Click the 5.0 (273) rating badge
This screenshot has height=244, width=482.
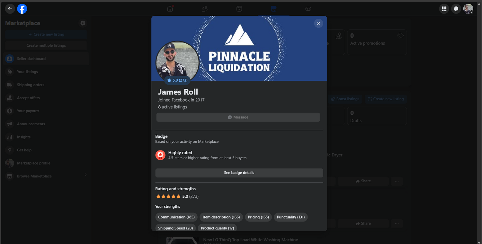pyautogui.click(x=177, y=80)
